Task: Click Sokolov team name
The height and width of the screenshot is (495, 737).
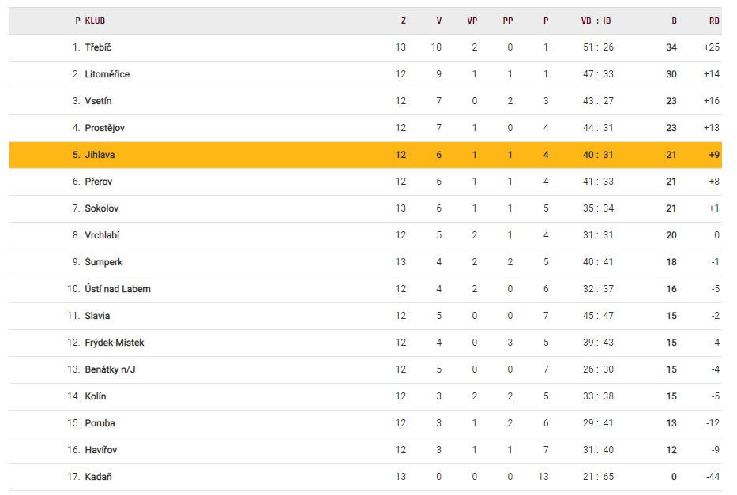Action: pyautogui.click(x=102, y=208)
